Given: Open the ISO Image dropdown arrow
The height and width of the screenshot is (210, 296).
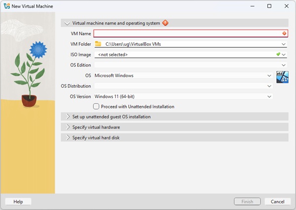Looking at the screenshot, I should [284, 55].
